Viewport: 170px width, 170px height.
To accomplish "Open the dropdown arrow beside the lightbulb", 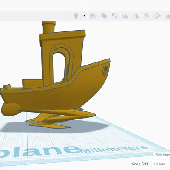I will (85, 16).
